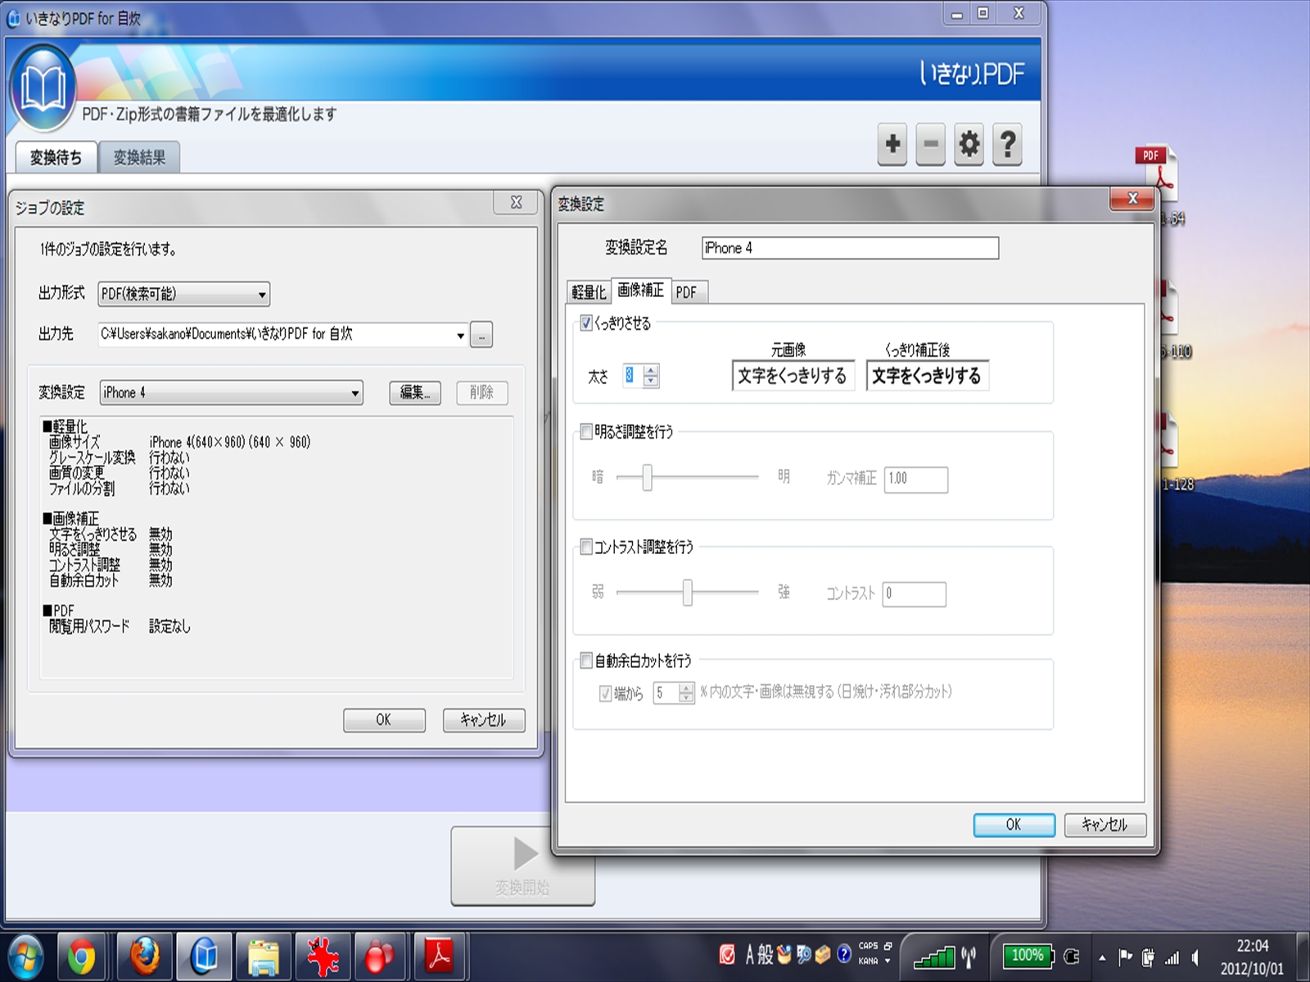The height and width of the screenshot is (982, 1310).
Task: Open Windows Explorer folder taskbar icon
Action: [264, 956]
